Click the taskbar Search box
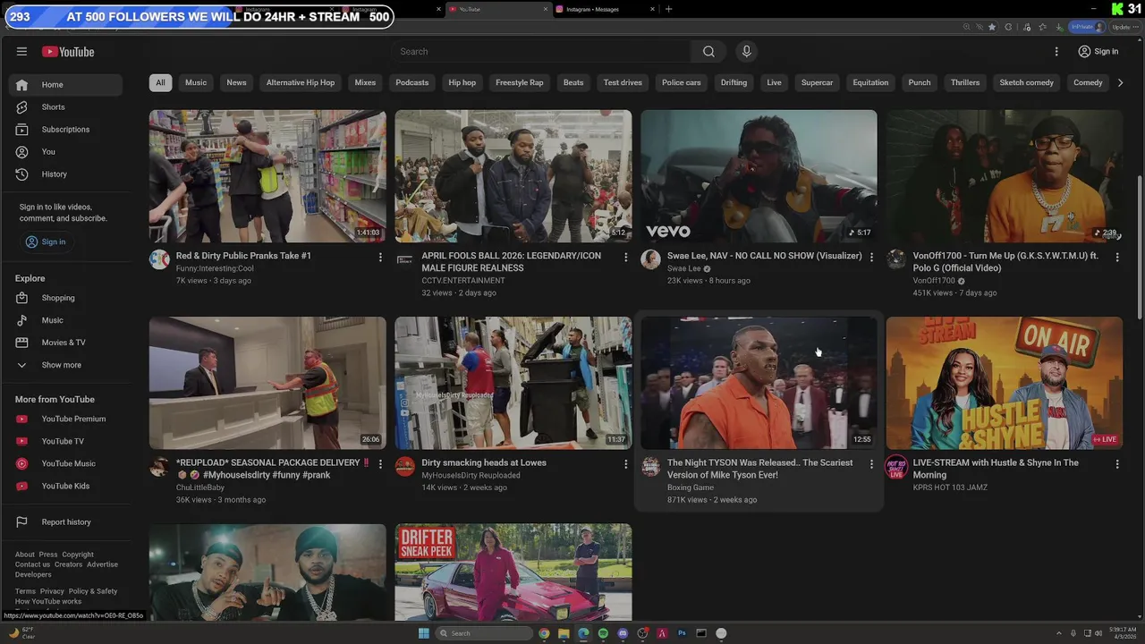This screenshot has width=1145, height=644. click(x=485, y=633)
